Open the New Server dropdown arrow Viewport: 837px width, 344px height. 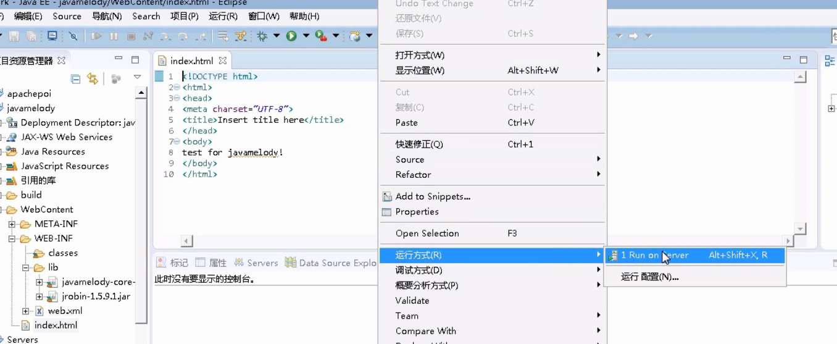[369, 36]
